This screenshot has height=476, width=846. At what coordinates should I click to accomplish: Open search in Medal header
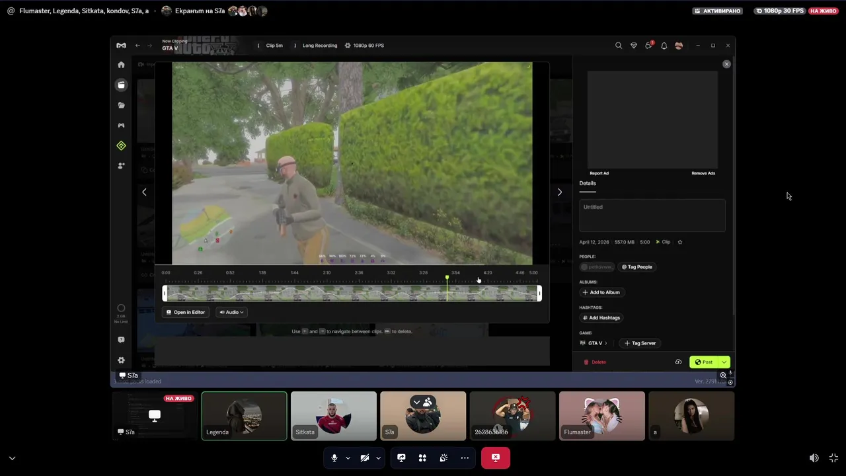[619, 46]
